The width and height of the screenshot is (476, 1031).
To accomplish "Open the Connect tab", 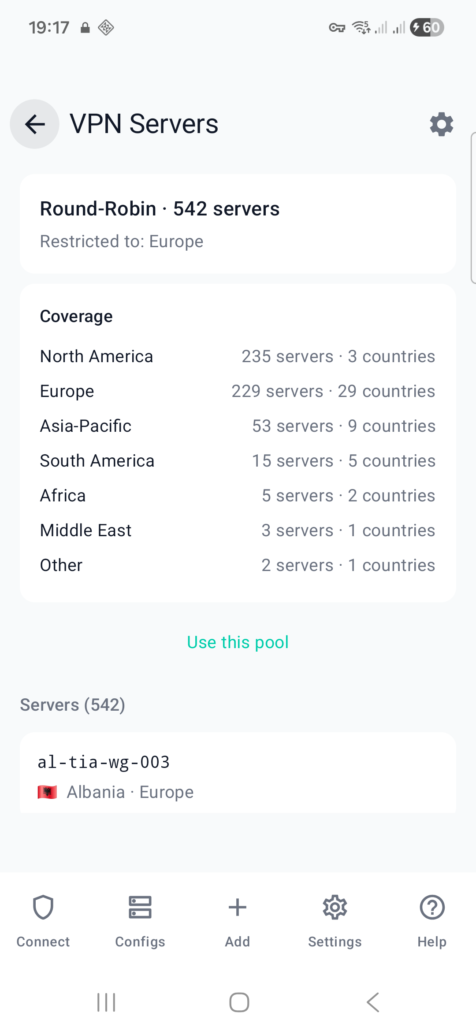I will click(x=43, y=921).
